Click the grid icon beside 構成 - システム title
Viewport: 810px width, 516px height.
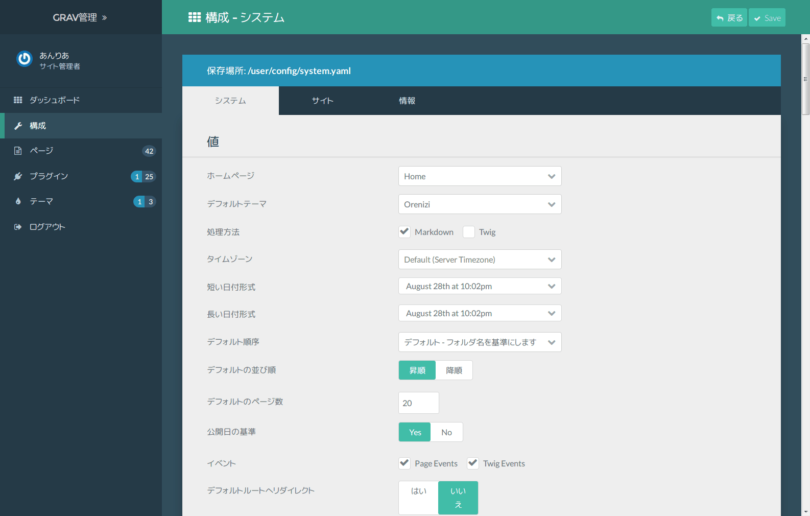click(195, 17)
